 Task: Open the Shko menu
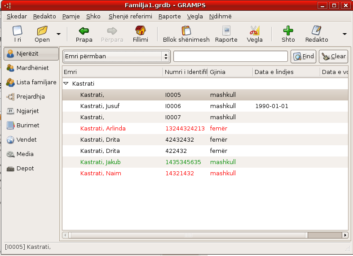(x=93, y=17)
